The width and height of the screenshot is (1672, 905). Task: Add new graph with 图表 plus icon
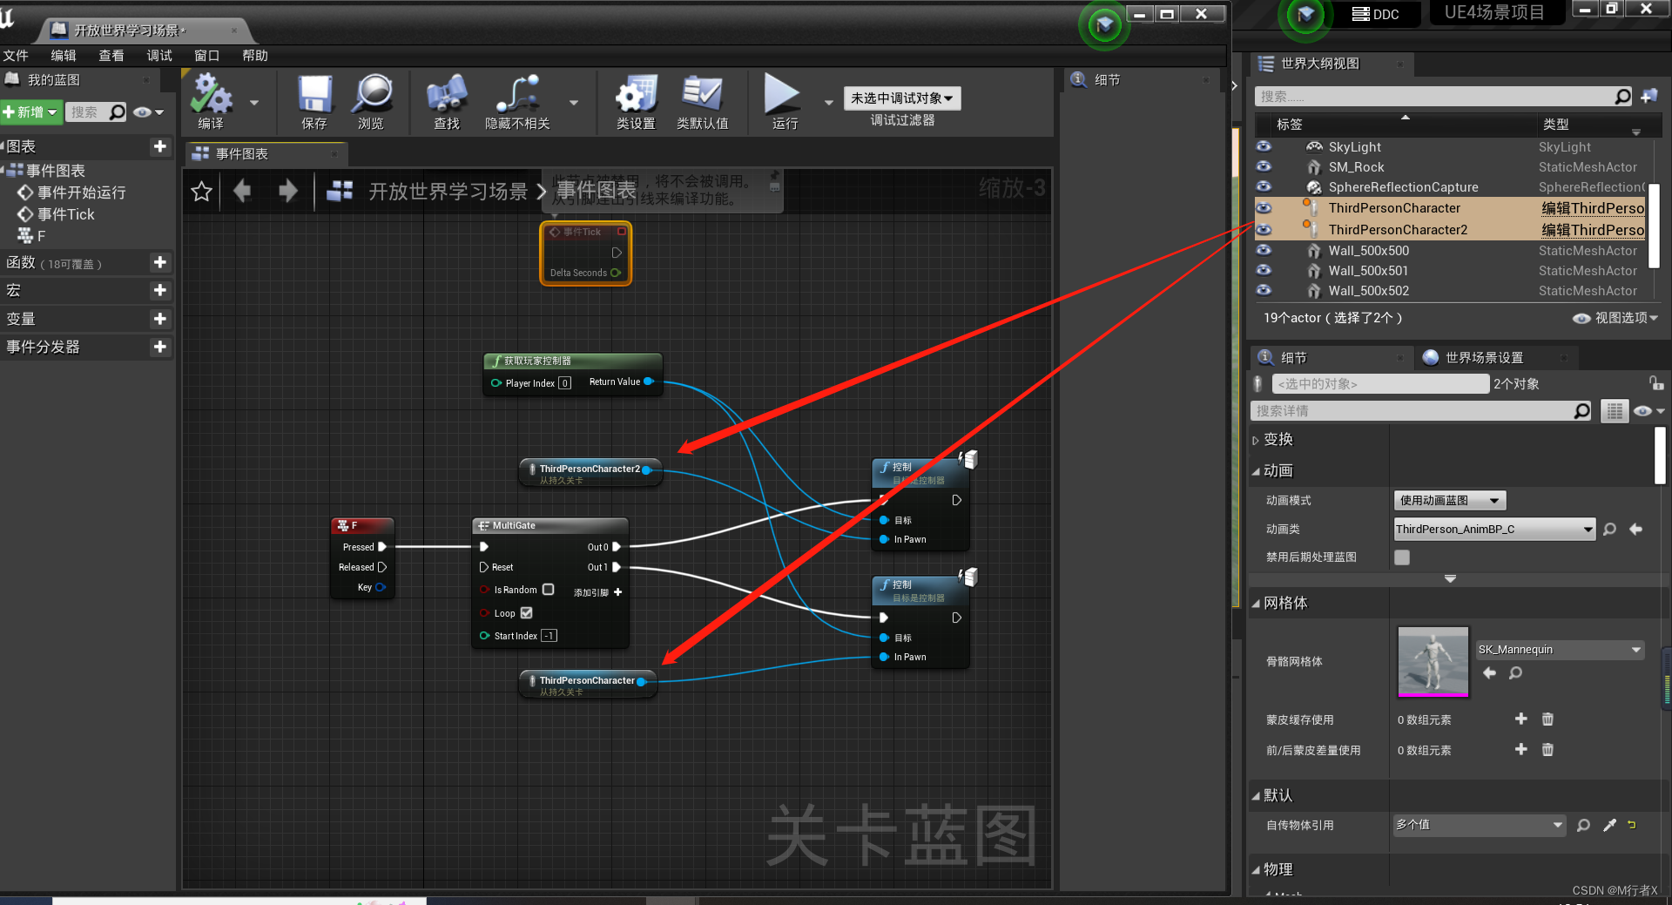[160, 146]
